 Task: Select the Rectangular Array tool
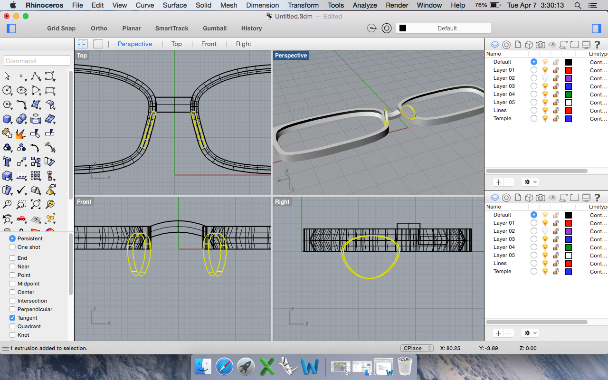pyautogui.click(x=36, y=176)
